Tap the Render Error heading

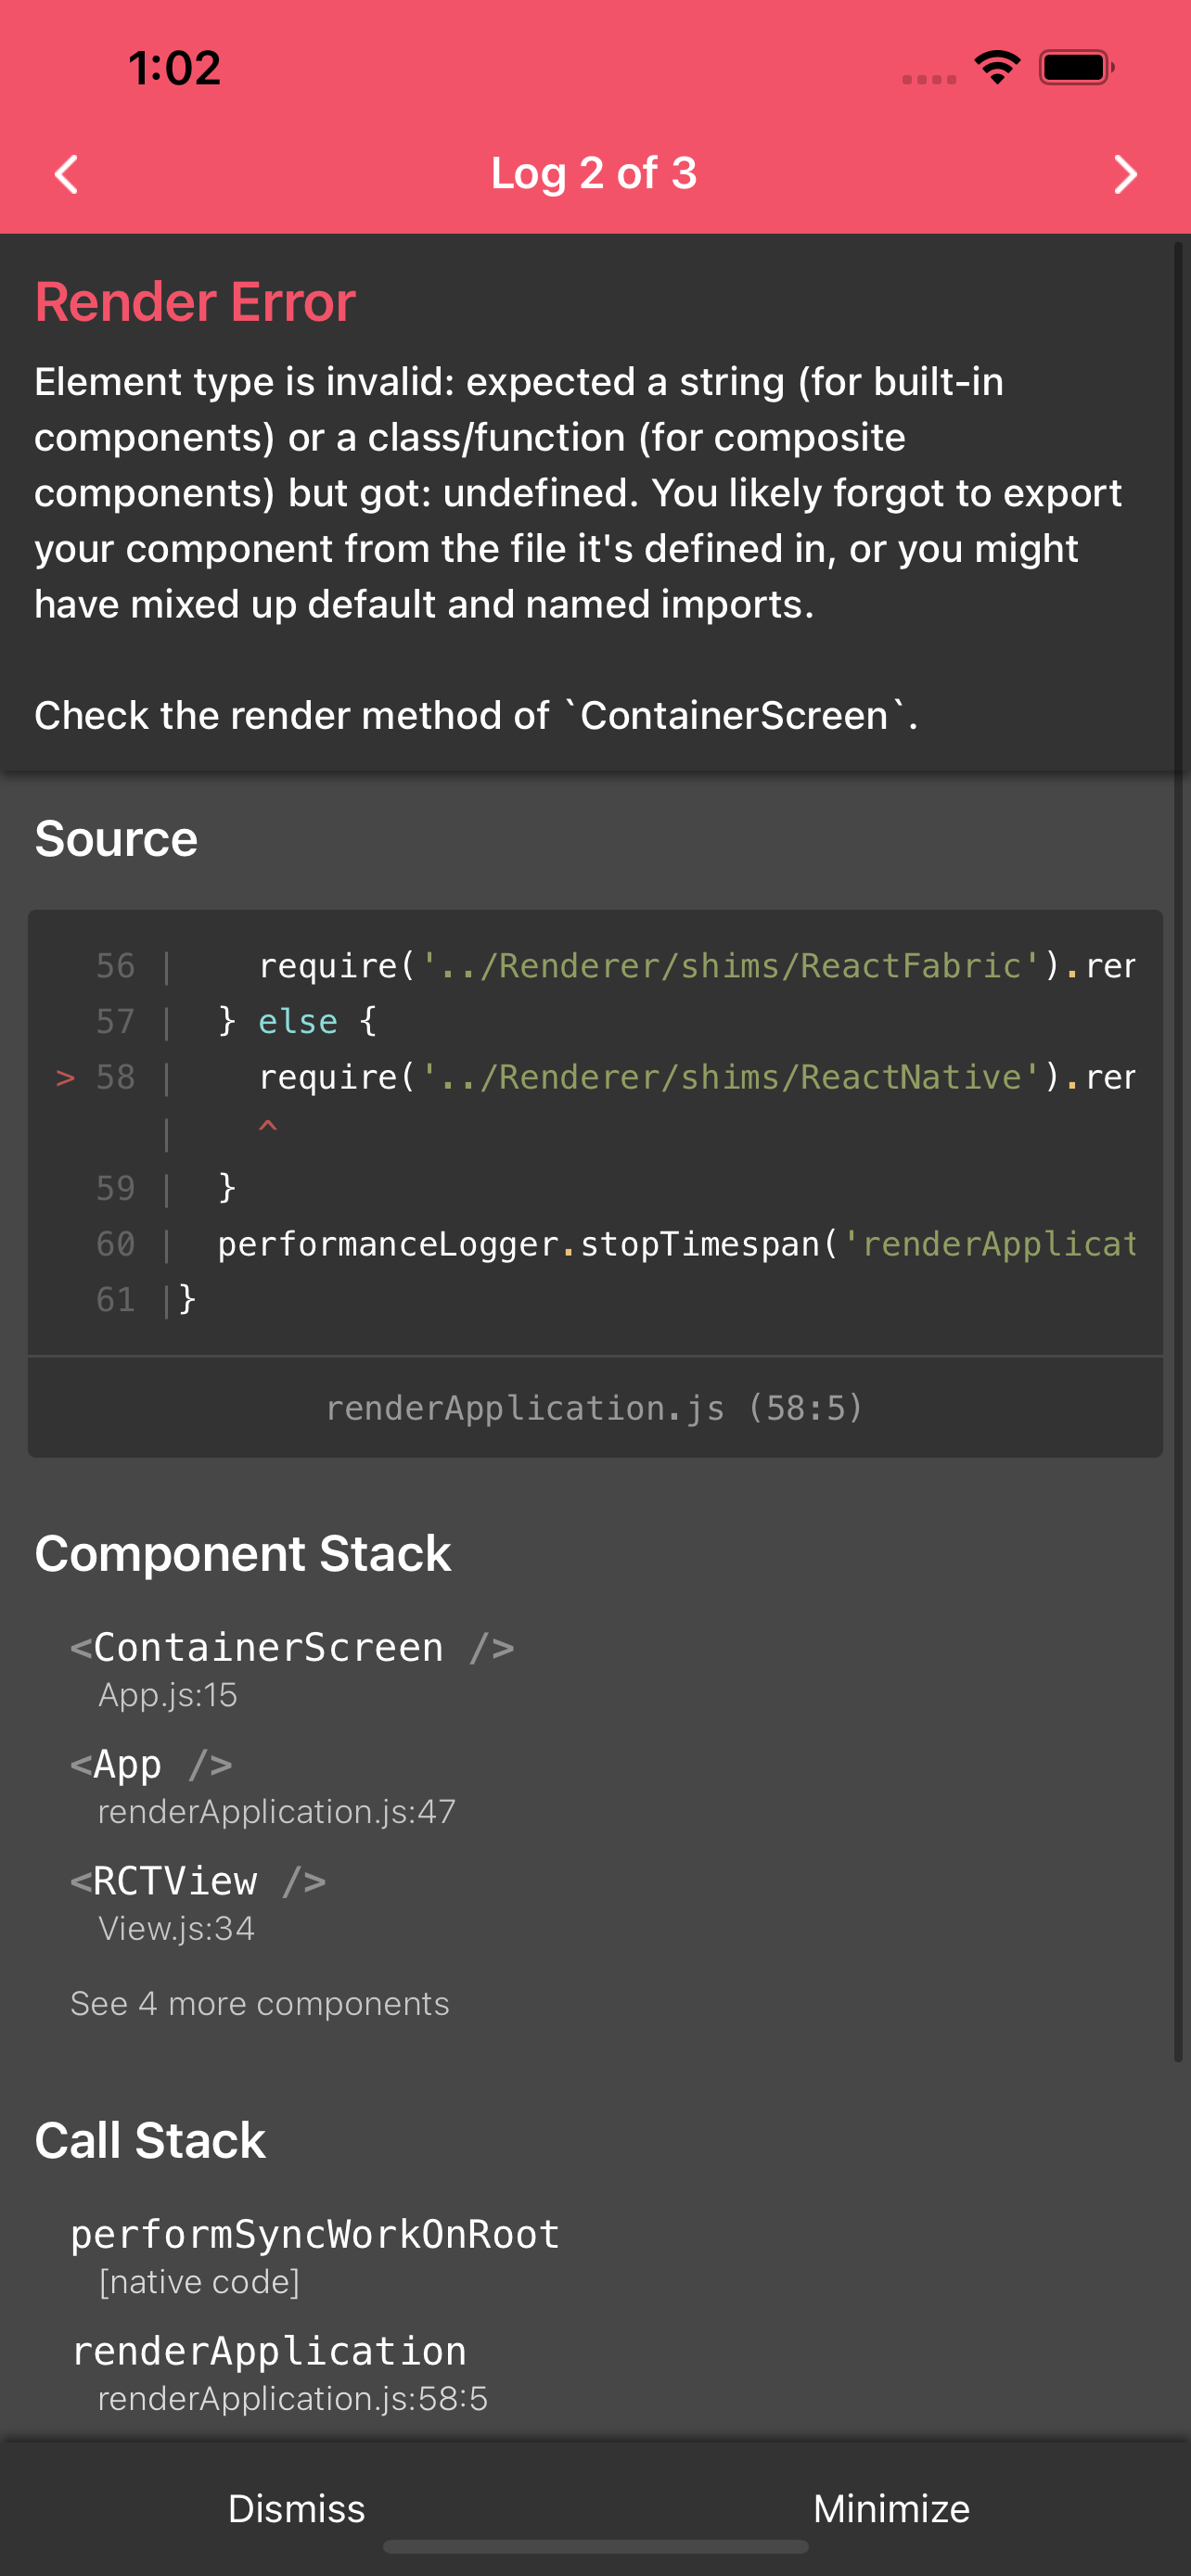pyautogui.click(x=196, y=302)
